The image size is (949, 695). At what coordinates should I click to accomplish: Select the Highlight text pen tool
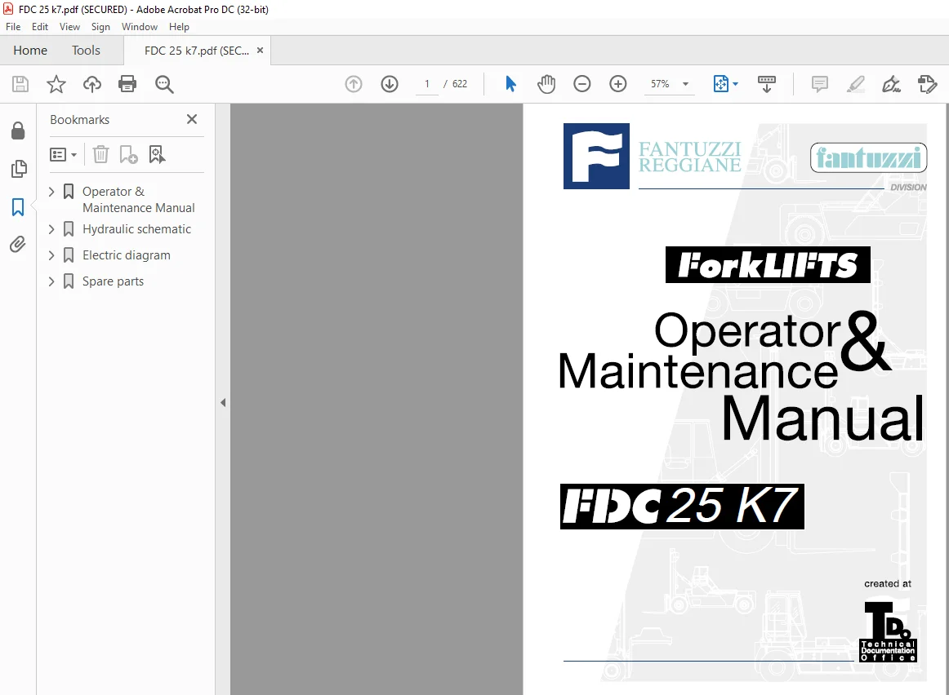coord(855,84)
